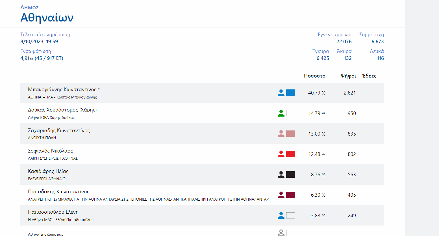Click the blue person icon for Μπακογιάννης
Viewport: 439px width, 236px height.
tap(281, 93)
